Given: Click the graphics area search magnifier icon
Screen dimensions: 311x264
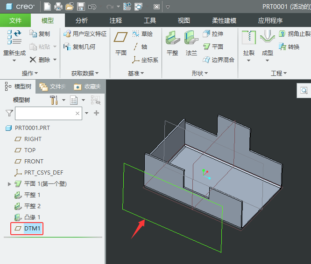Looking at the screenshot, I should click(304, 91).
